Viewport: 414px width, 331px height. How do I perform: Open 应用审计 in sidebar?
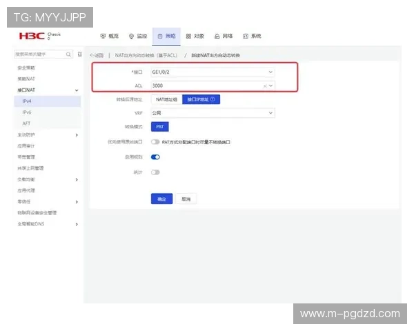(26, 146)
